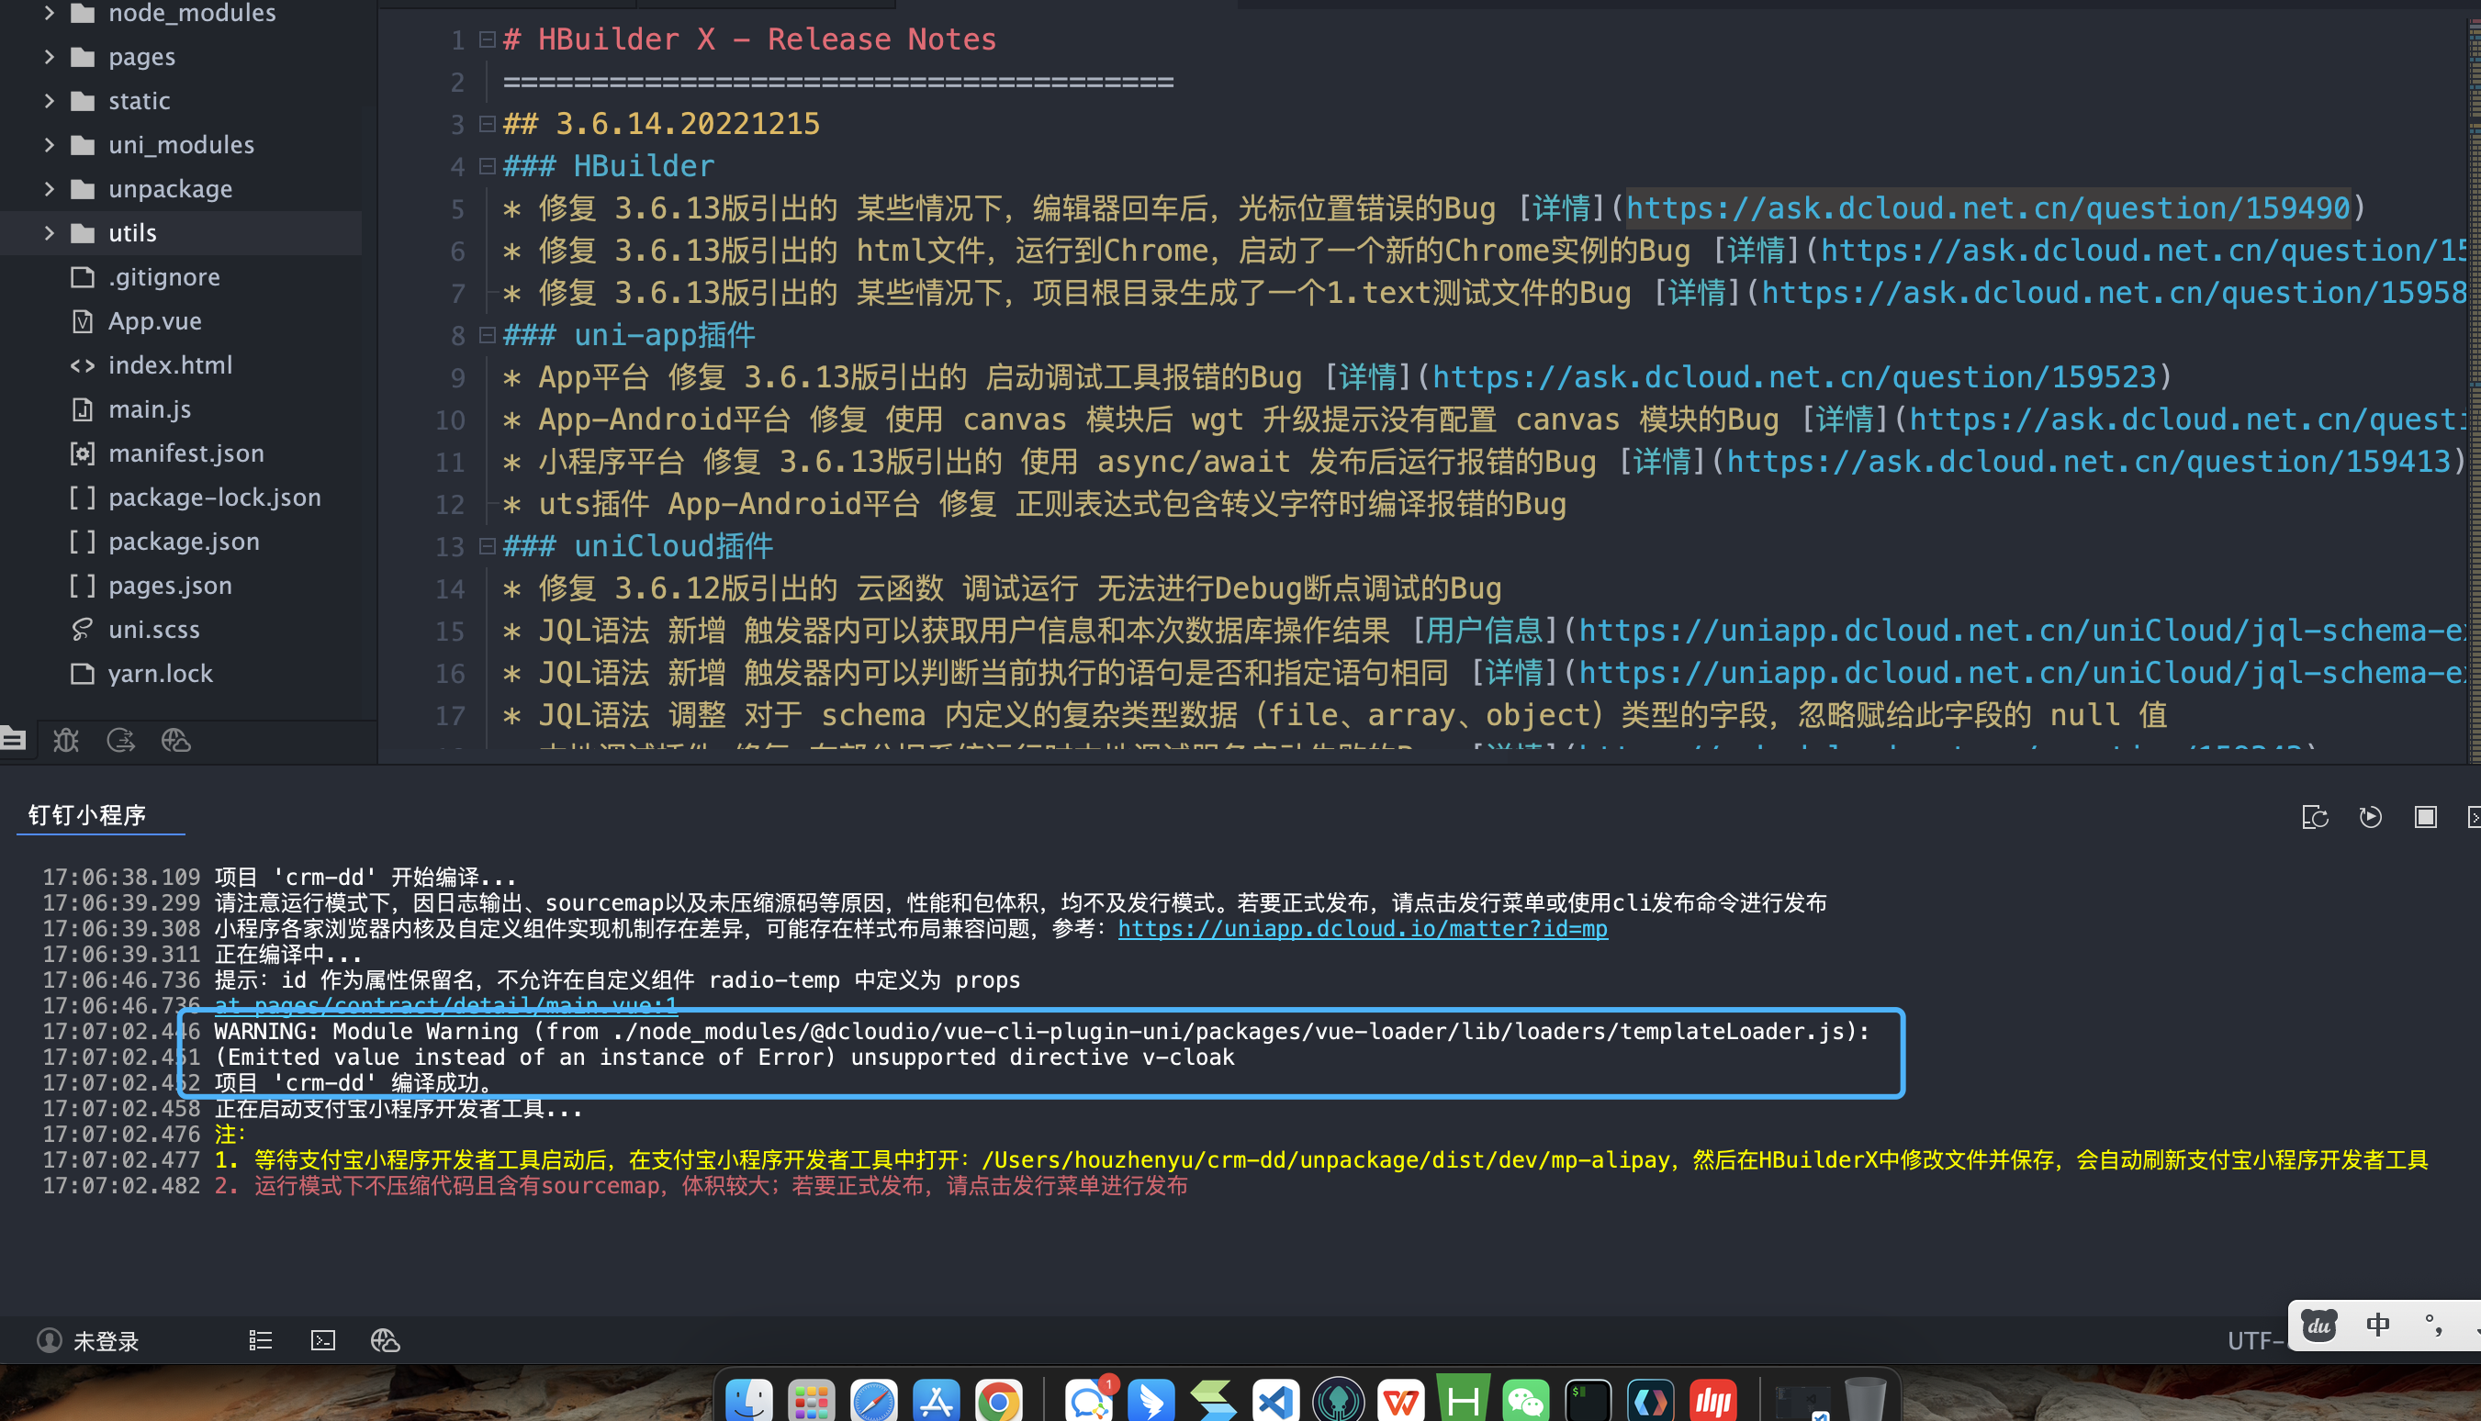Open the terminal app in the dock

[1588, 1402]
